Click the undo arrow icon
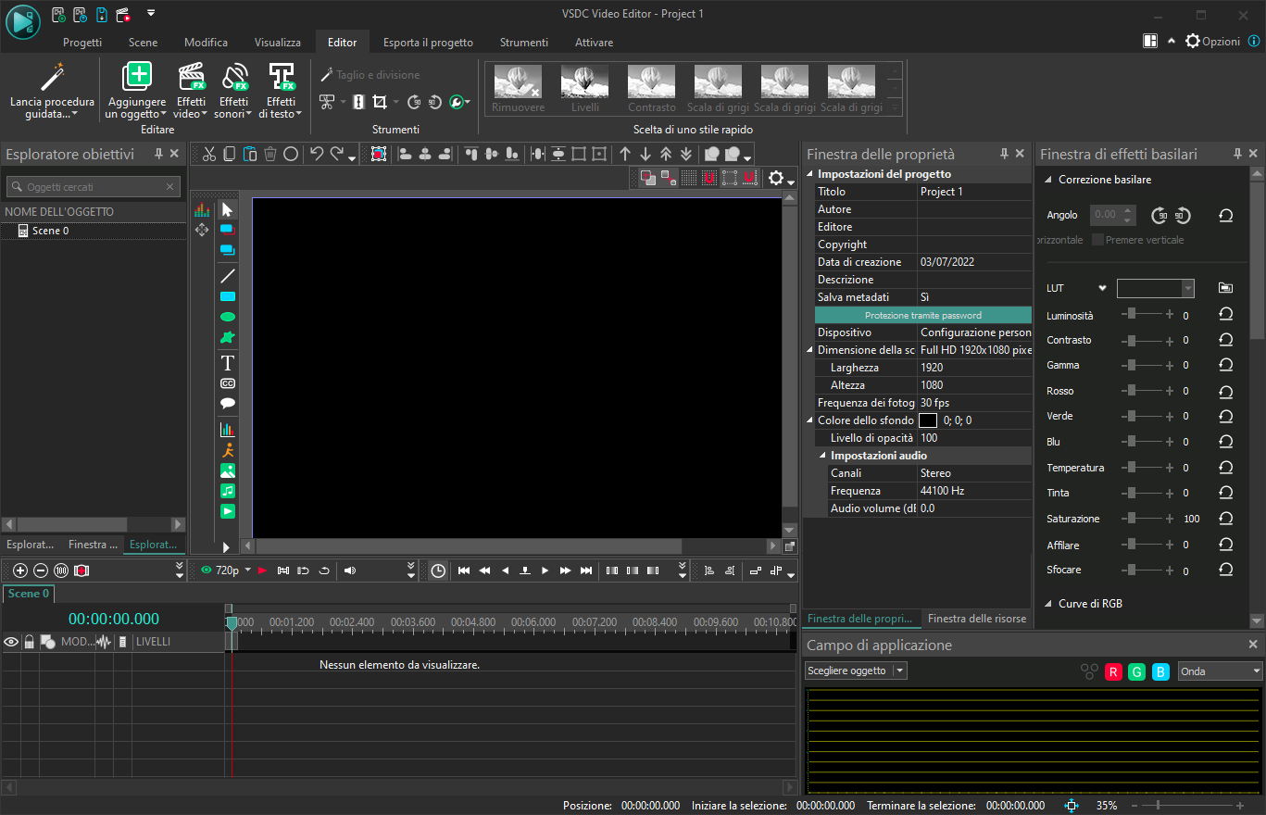This screenshot has height=815, width=1266. 317,154
